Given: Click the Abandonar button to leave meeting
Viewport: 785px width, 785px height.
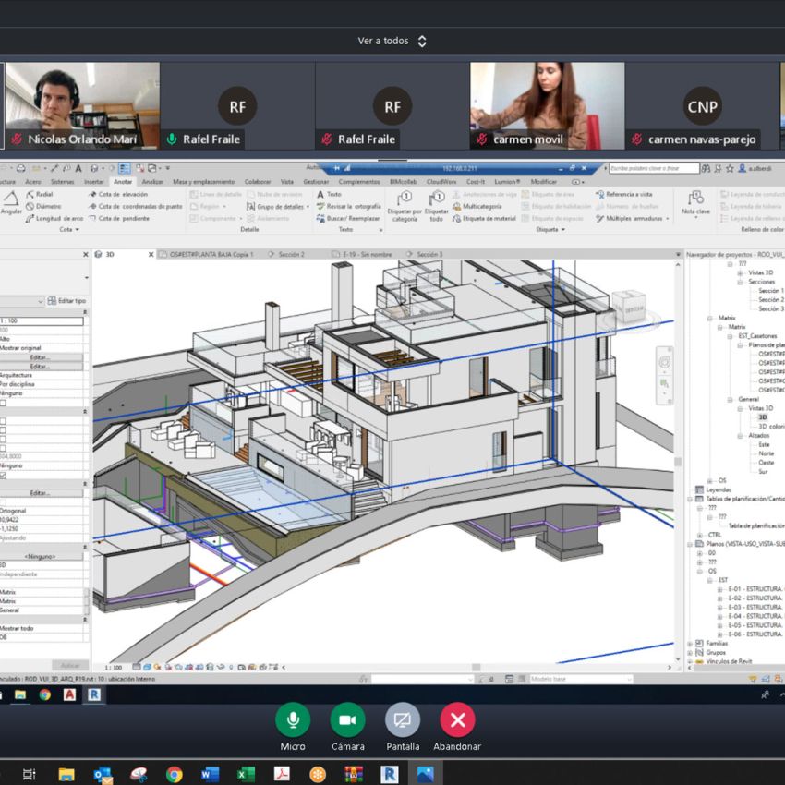Looking at the screenshot, I should pos(456,722).
